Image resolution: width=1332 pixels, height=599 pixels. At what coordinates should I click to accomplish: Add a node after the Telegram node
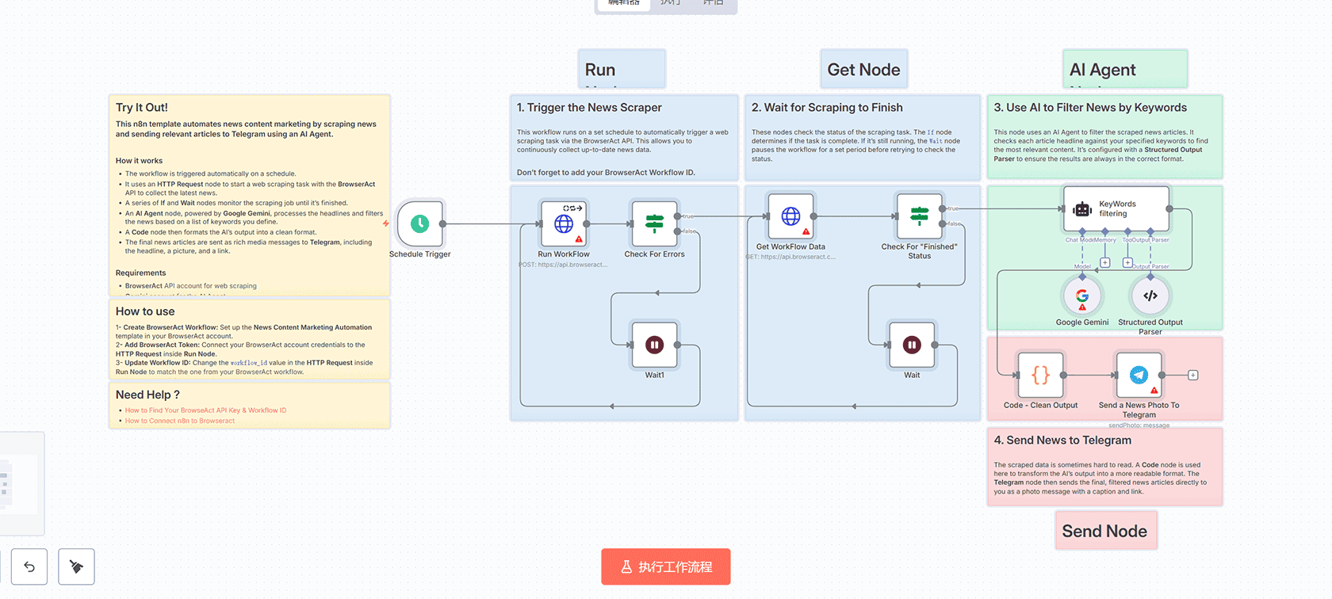pyautogui.click(x=1192, y=376)
